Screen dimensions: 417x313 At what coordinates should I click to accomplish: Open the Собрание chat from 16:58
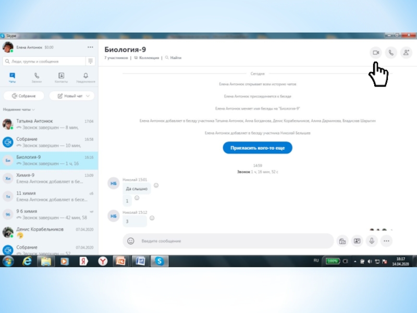(x=49, y=142)
